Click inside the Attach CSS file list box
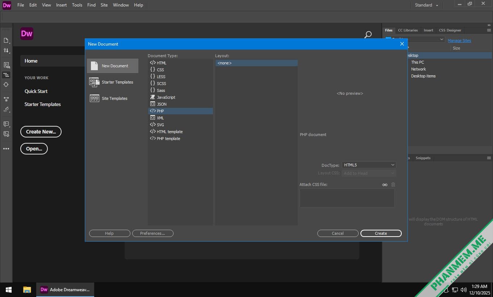 (347, 198)
